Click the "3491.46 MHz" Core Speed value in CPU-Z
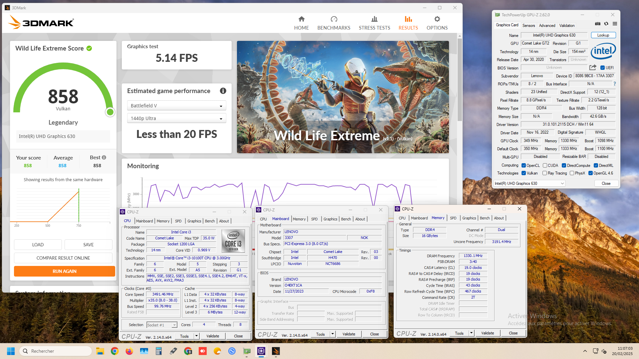This screenshot has width=639, height=359. point(163,294)
